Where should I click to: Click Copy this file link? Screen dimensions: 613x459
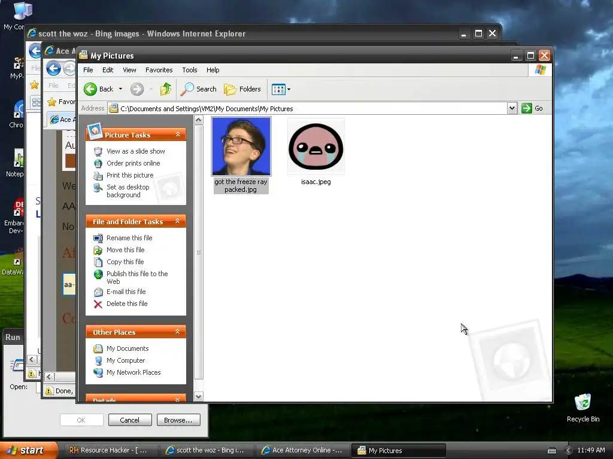[x=125, y=262]
